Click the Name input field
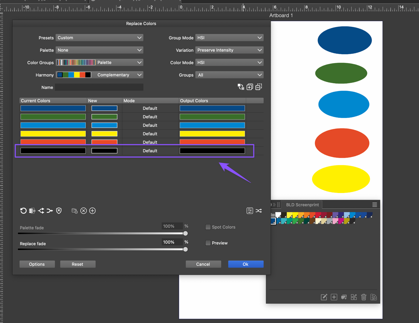 pos(99,87)
